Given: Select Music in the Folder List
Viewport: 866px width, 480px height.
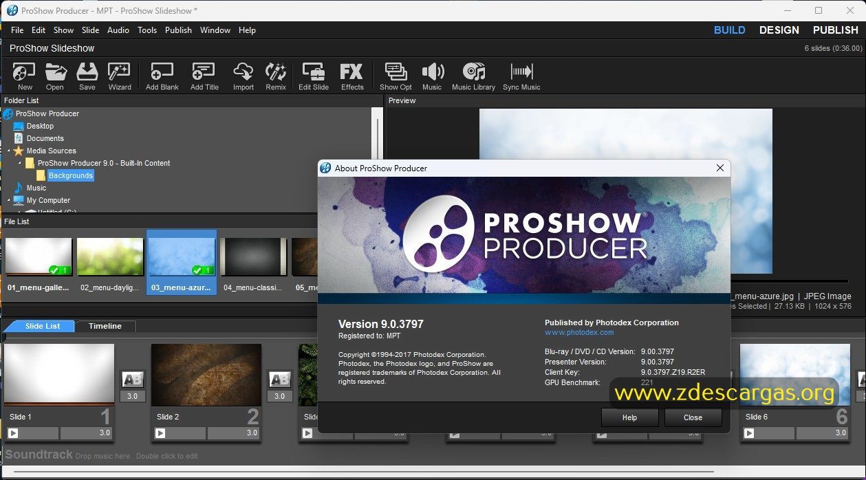Looking at the screenshot, I should pyautogui.click(x=36, y=188).
